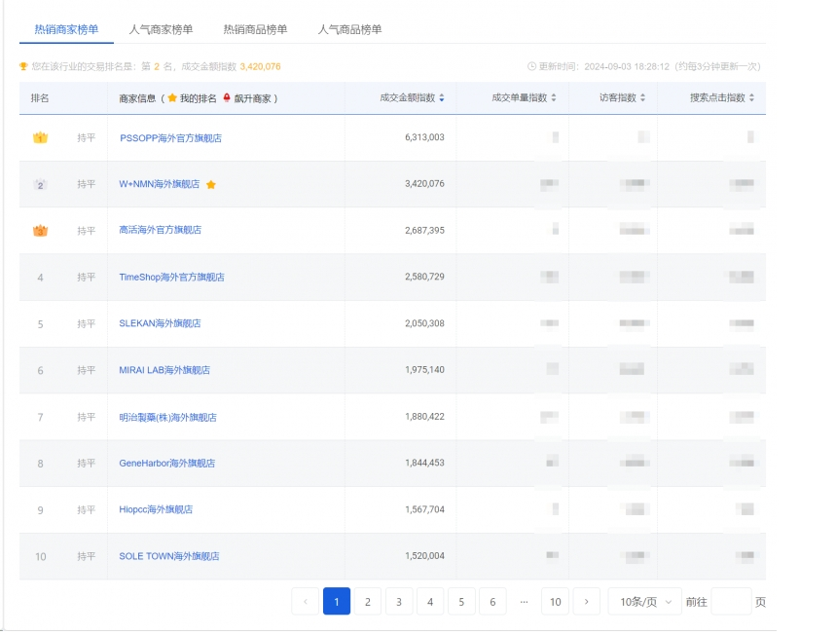Click the 排名 column header
Viewport: 836px width, 635px height.
tap(40, 98)
